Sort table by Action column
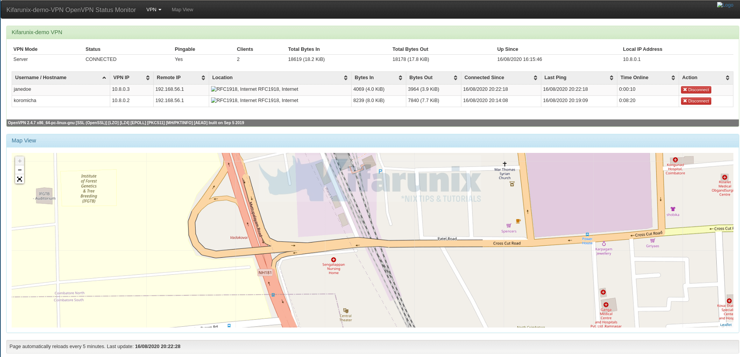This screenshot has height=357, width=740. tap(706, 78)
